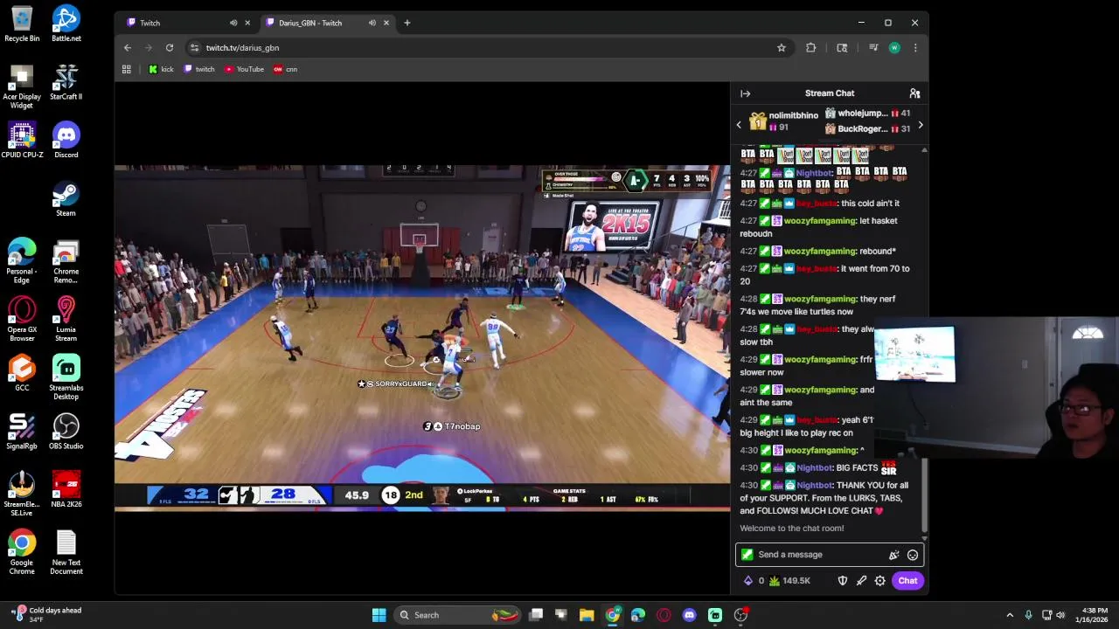1119x629 pixels.
Task: Open the NBA 2K26 desktop shortcut
Action: coord(66,489)
